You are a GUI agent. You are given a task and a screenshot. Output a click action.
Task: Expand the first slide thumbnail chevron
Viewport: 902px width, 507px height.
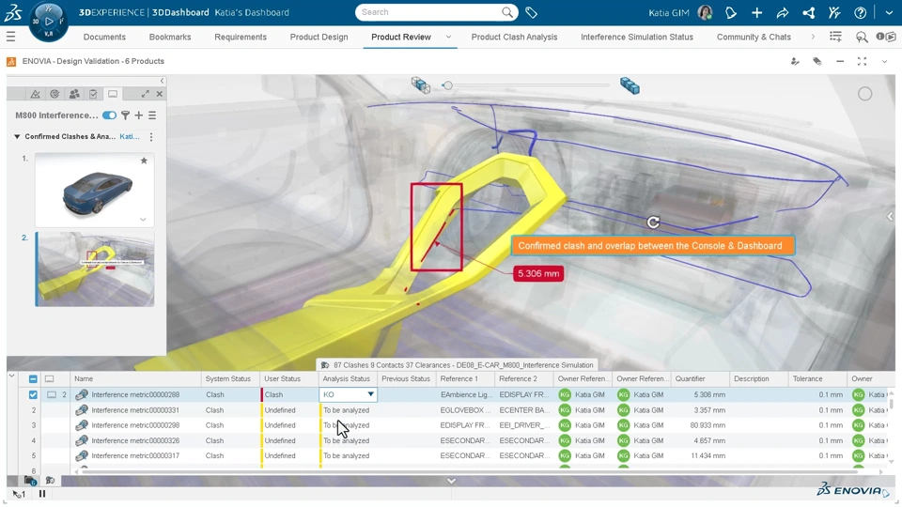tap(143, 219)
